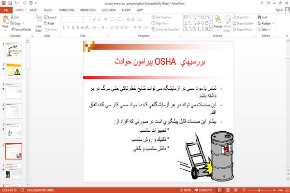Screen dimensions: 290x193
Task: Collapse the ribbon with the caret
Action: (x=287, y=36)
